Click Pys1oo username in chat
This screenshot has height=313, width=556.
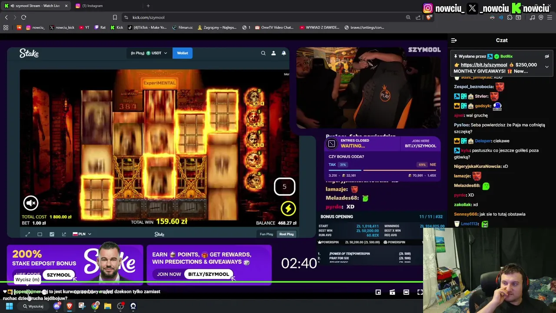pos(461,125)
